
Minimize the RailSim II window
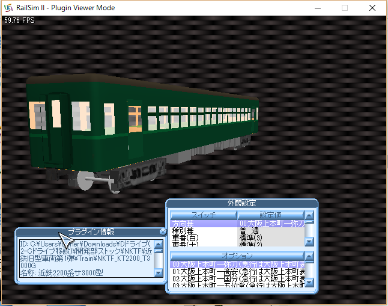point(318,8)
